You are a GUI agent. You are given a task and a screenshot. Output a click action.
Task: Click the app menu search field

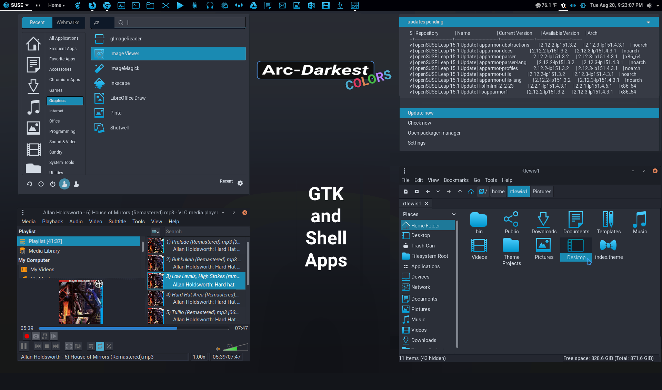180,22
